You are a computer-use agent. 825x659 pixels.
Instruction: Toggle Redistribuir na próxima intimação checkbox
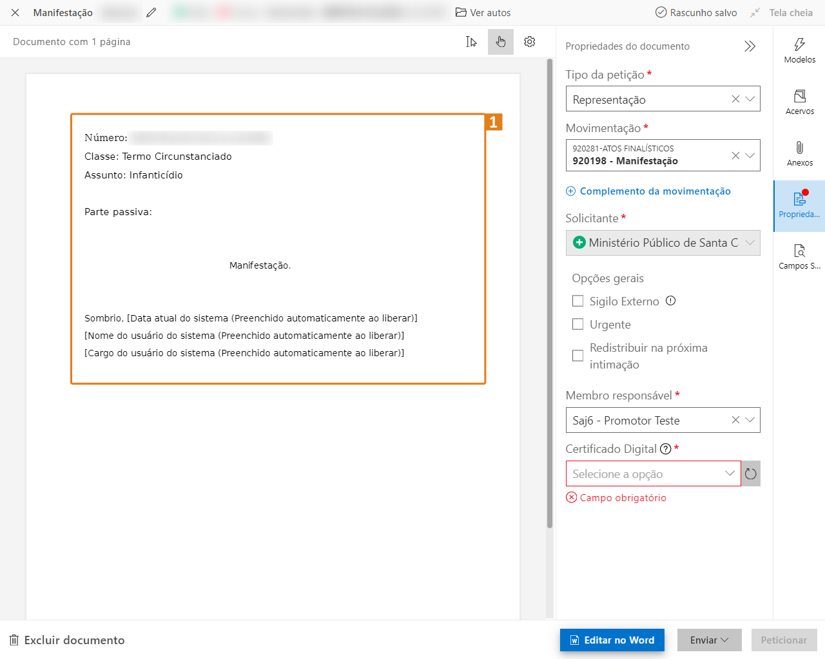click(578, 356)
